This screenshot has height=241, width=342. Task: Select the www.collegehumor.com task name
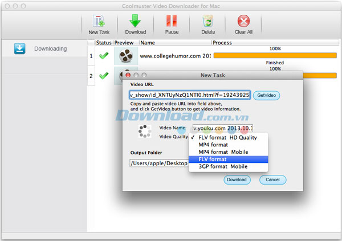[x=176, y=56]
